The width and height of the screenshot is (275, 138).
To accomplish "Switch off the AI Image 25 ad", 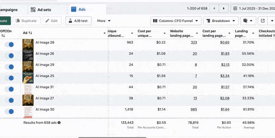I will pos(9,78).
